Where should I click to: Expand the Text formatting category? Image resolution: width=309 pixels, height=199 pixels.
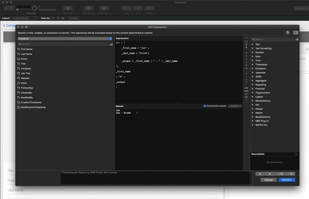253,48
